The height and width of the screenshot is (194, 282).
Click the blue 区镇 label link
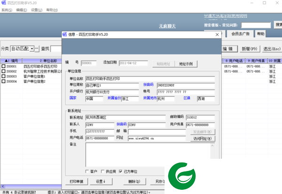coord(187,98)
